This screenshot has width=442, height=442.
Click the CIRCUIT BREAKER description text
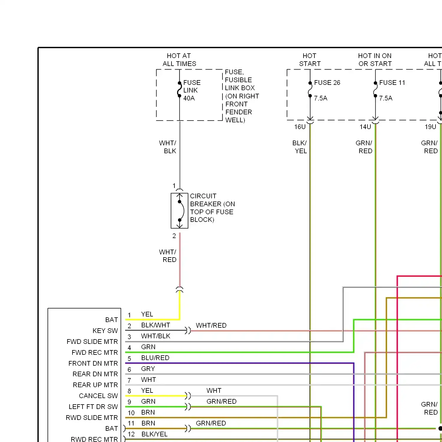[x=212, y=208]
